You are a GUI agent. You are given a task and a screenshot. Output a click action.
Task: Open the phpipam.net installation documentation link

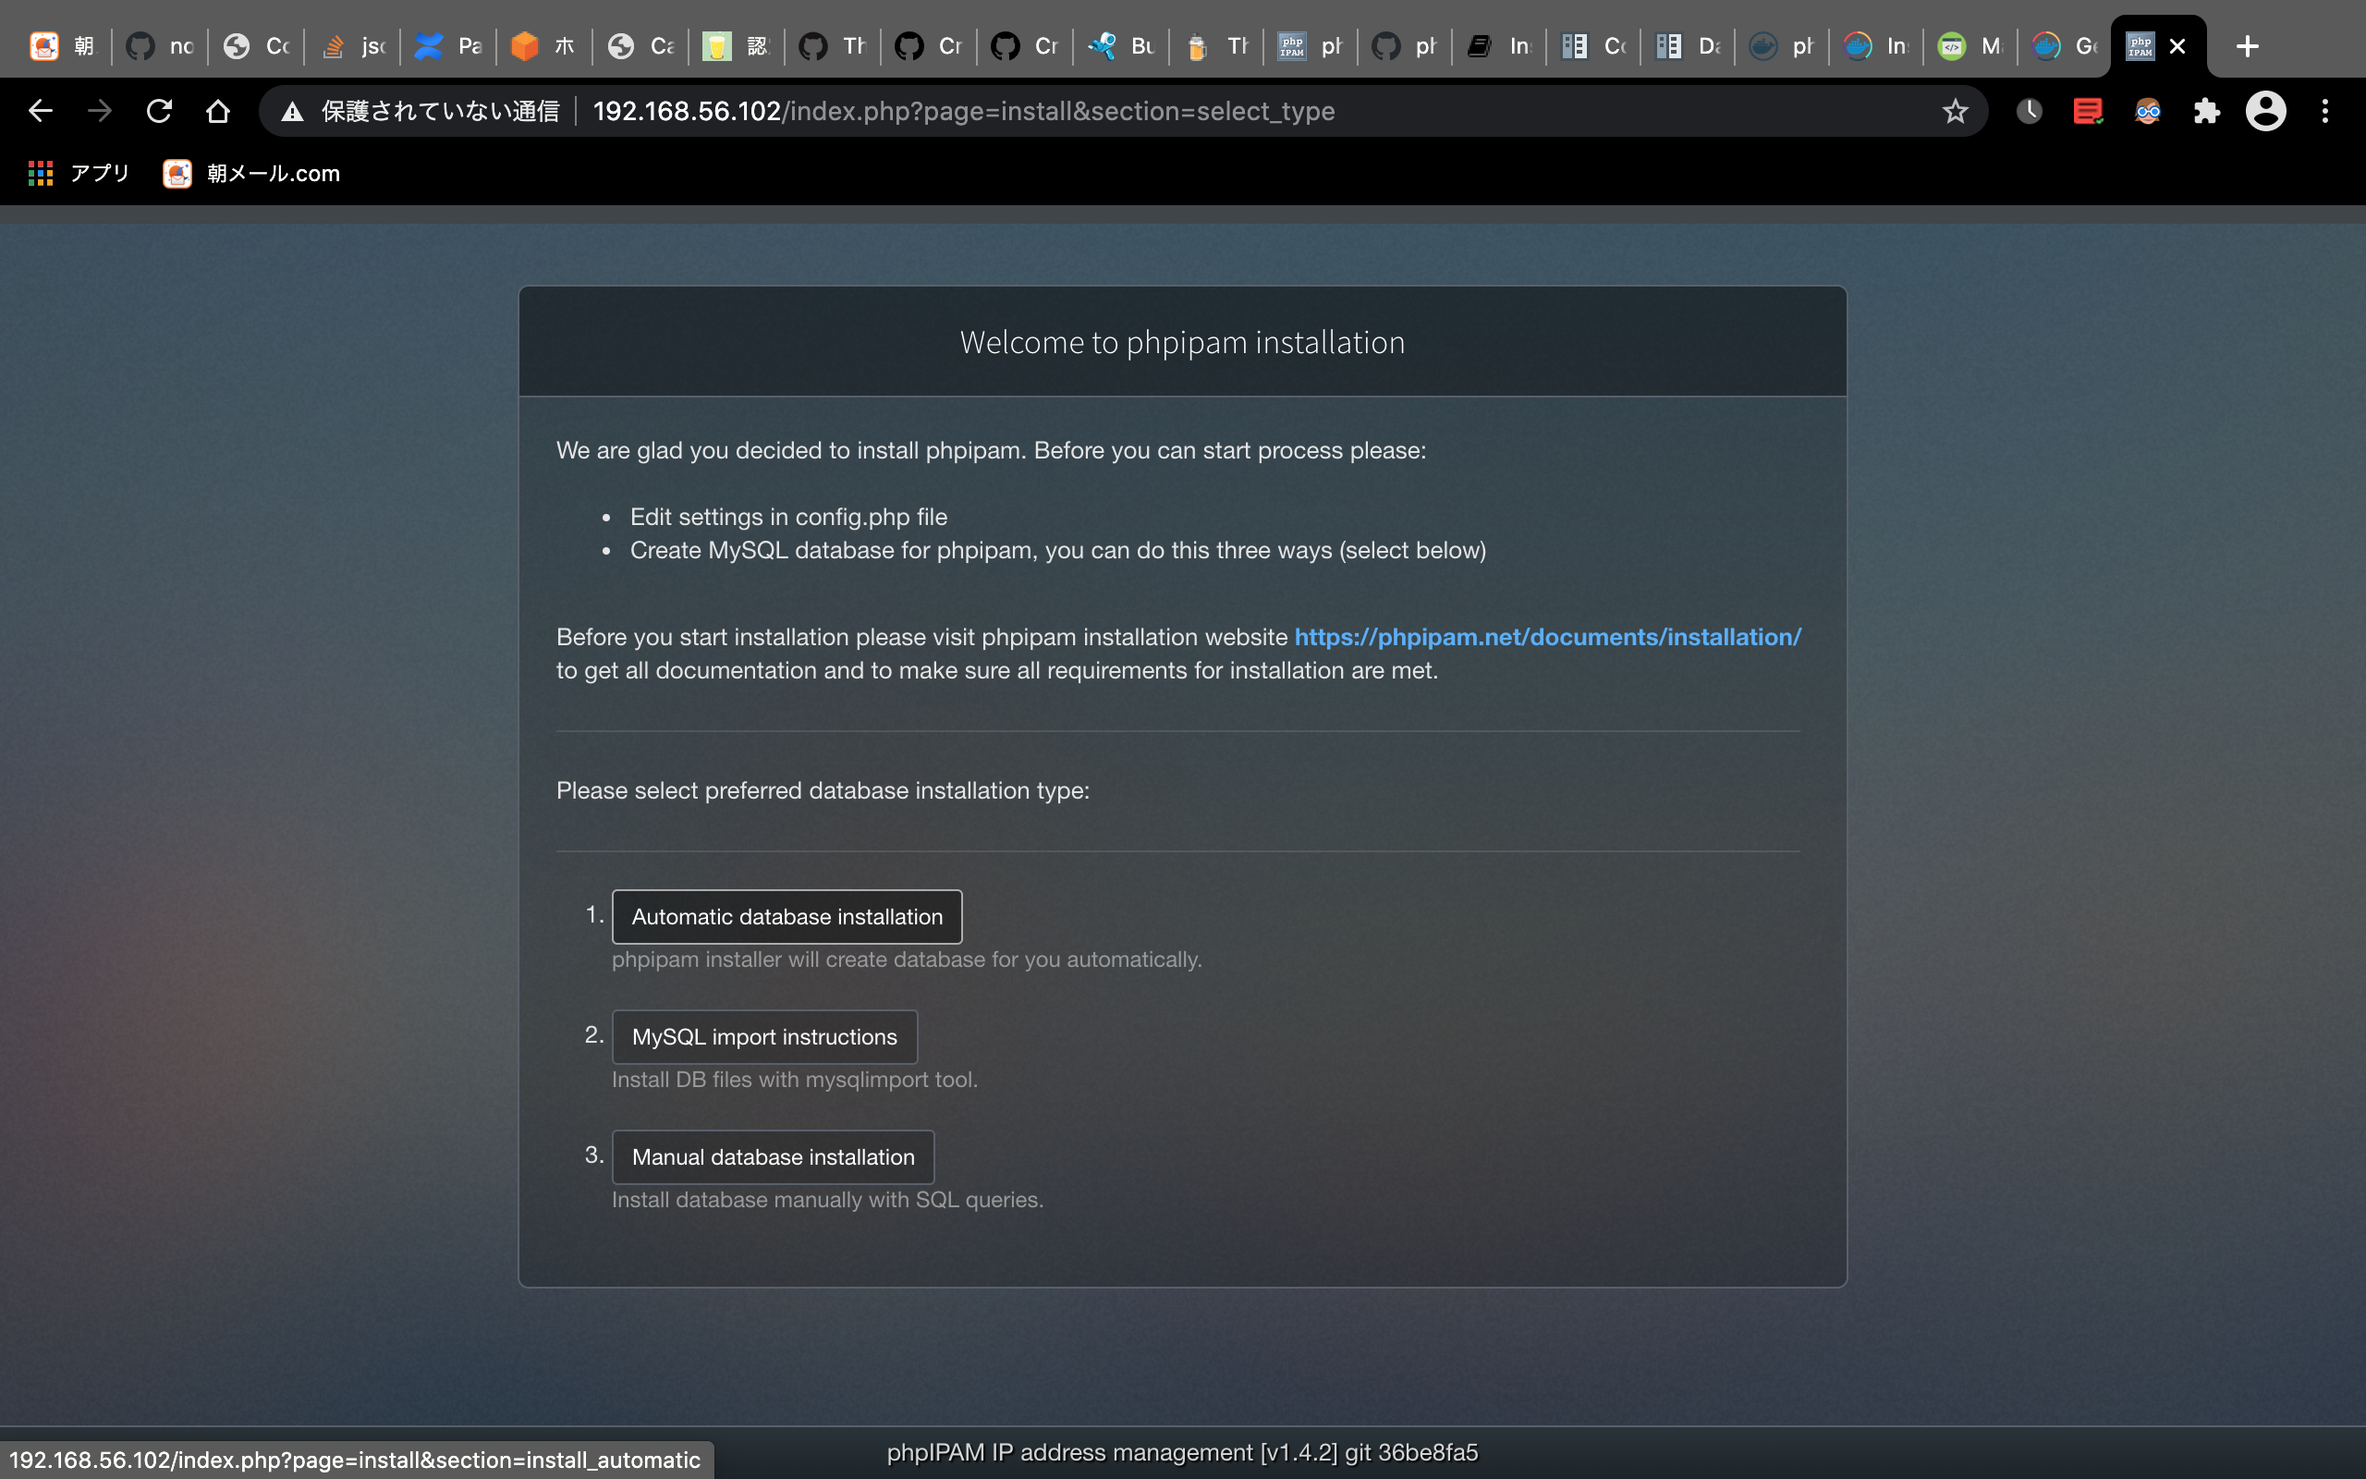[x=1548, y=637]
